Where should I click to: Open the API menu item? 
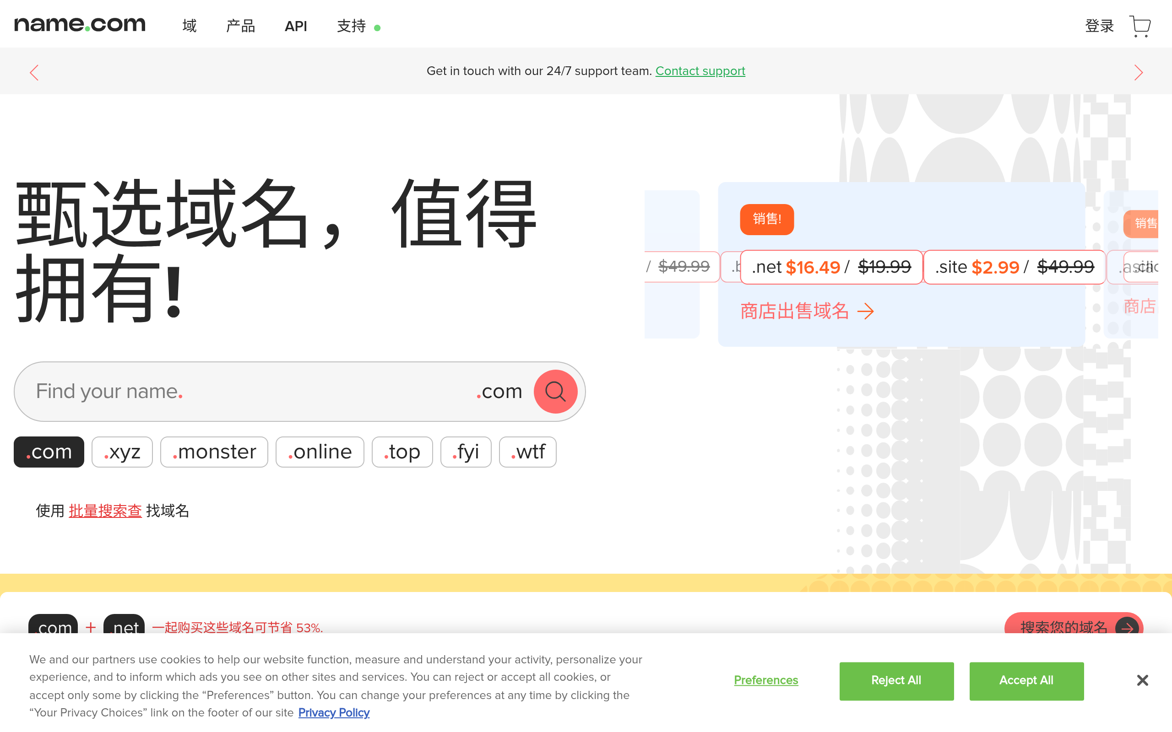pos(296,26)
